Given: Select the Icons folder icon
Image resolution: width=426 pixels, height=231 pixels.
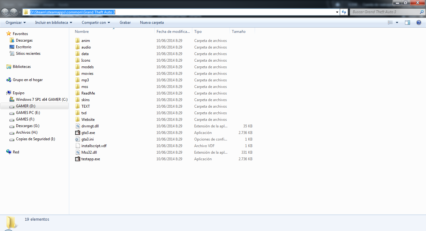Looking at the screenshot, I should [78, 60].
